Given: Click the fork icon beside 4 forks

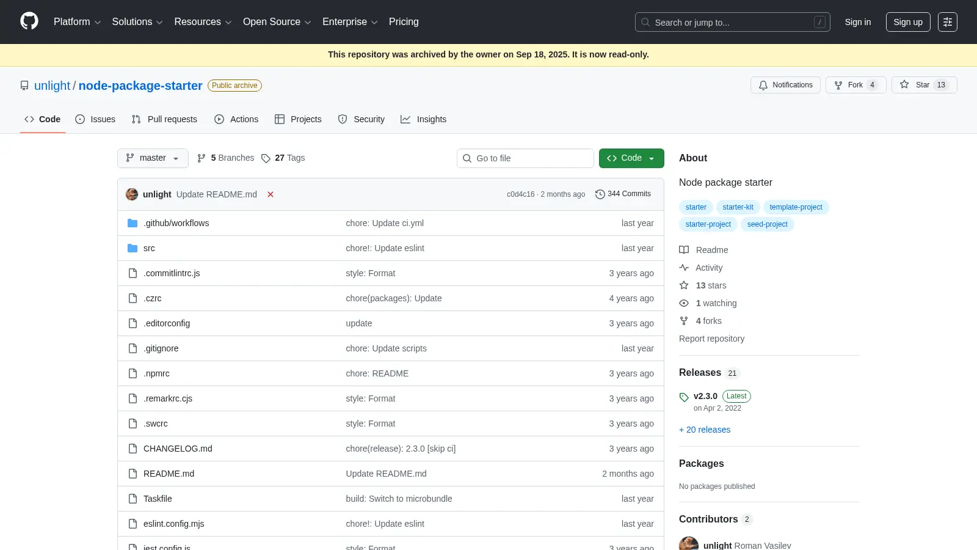Looking at the screenshot, I should click(x=684, y=321).
